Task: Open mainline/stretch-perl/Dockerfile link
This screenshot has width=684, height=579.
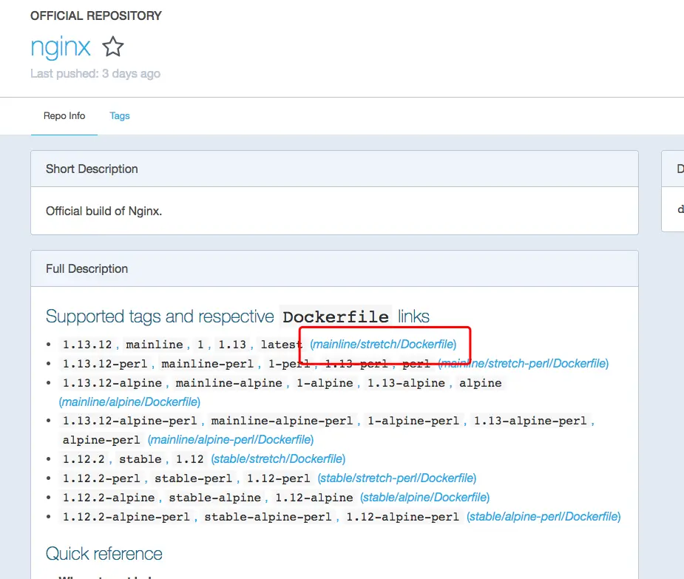Action: [523, 364]
